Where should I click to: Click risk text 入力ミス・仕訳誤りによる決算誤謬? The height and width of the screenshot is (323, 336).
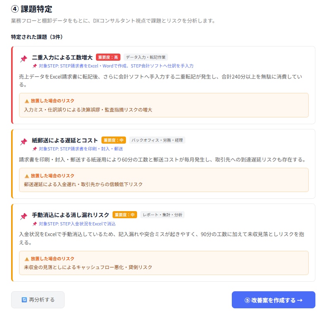click(88, 110)
